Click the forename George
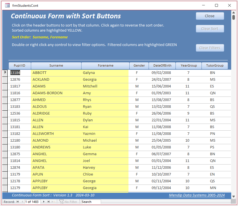238x206 pixels. (x=89, y=181)
